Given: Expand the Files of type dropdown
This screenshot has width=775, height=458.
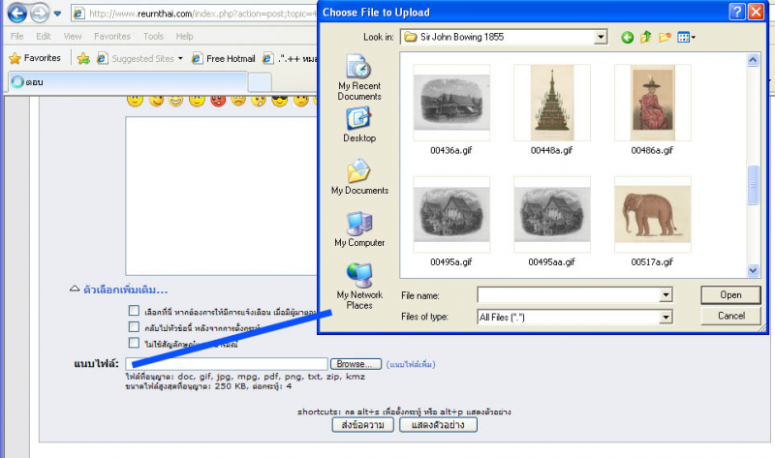Looking at the screenshot, I should click(666, 317).
